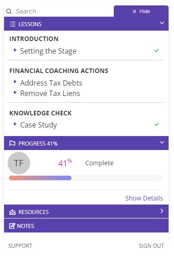This screenshot has width=174, height=264.
Task: Expand the Remove Tax Liens lesson triangle
Action: click(15, 92)
